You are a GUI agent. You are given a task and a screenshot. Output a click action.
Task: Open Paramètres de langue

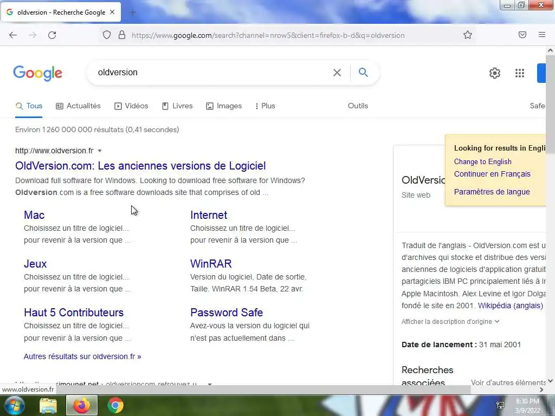[x=492, y=192]
